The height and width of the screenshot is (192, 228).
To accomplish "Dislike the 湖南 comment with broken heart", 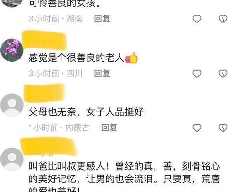I will click(x=223, y=19).
